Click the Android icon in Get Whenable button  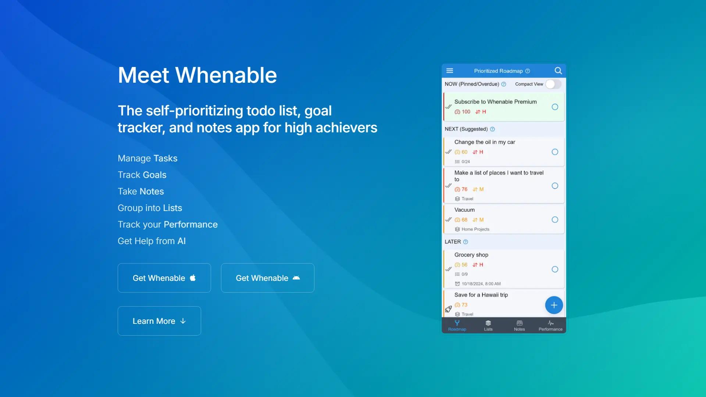[296, 278]
